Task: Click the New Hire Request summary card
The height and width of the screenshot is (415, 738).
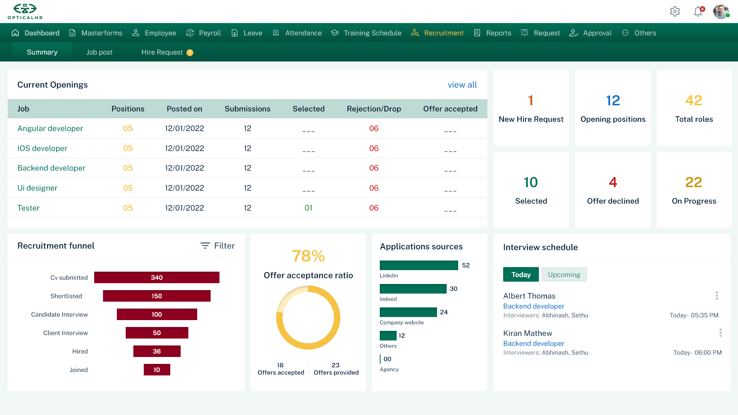Action: point(531,108)
